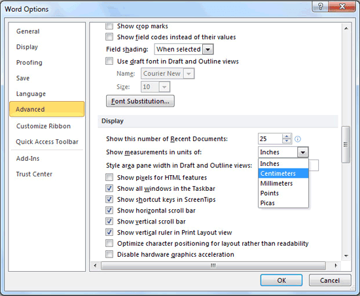This screenshot has height=296, width=360.
Task: Click the Help question mark button
Action: pos(320,6)
